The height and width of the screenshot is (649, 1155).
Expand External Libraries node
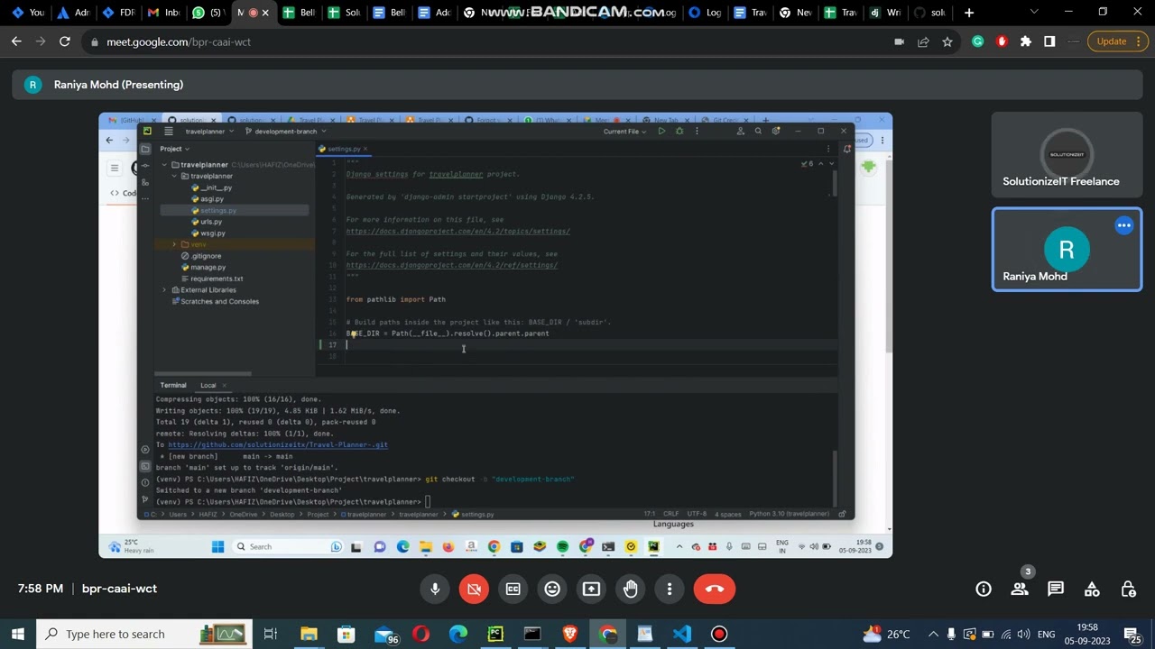(164, 290)
